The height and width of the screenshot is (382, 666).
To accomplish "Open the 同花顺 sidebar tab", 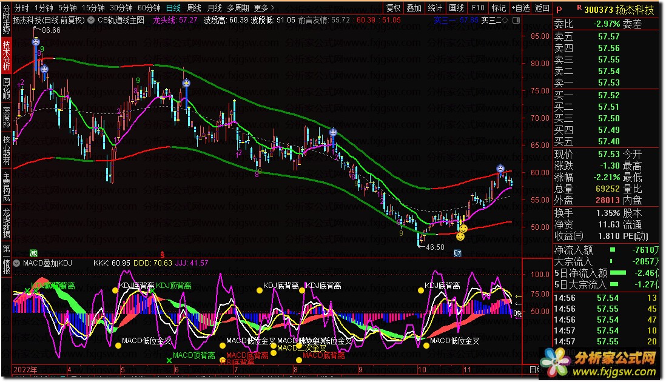I will (x=7, y=89).
